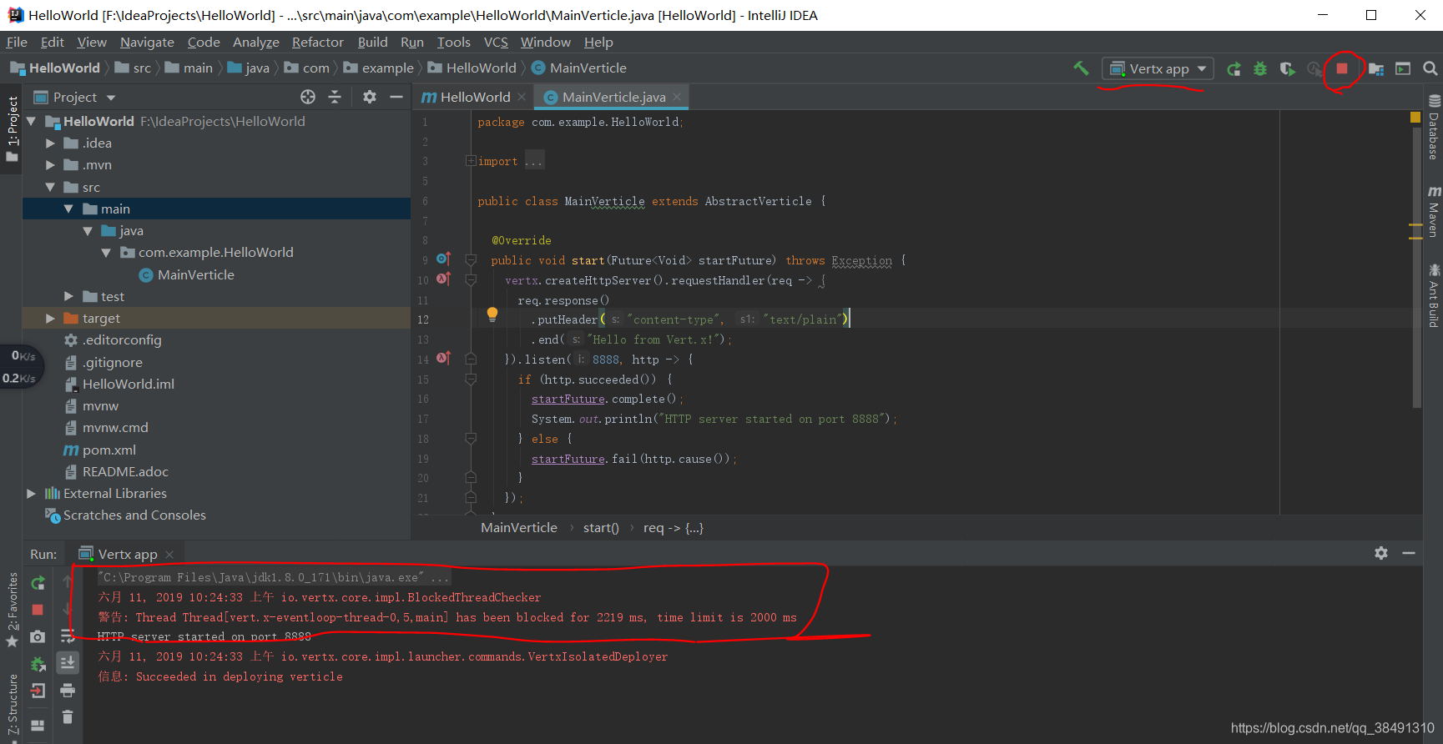Expand the target folder

coord(50,318)
